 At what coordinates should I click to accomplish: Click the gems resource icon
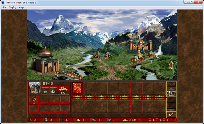pyautogui.click(x=109, y=120)
